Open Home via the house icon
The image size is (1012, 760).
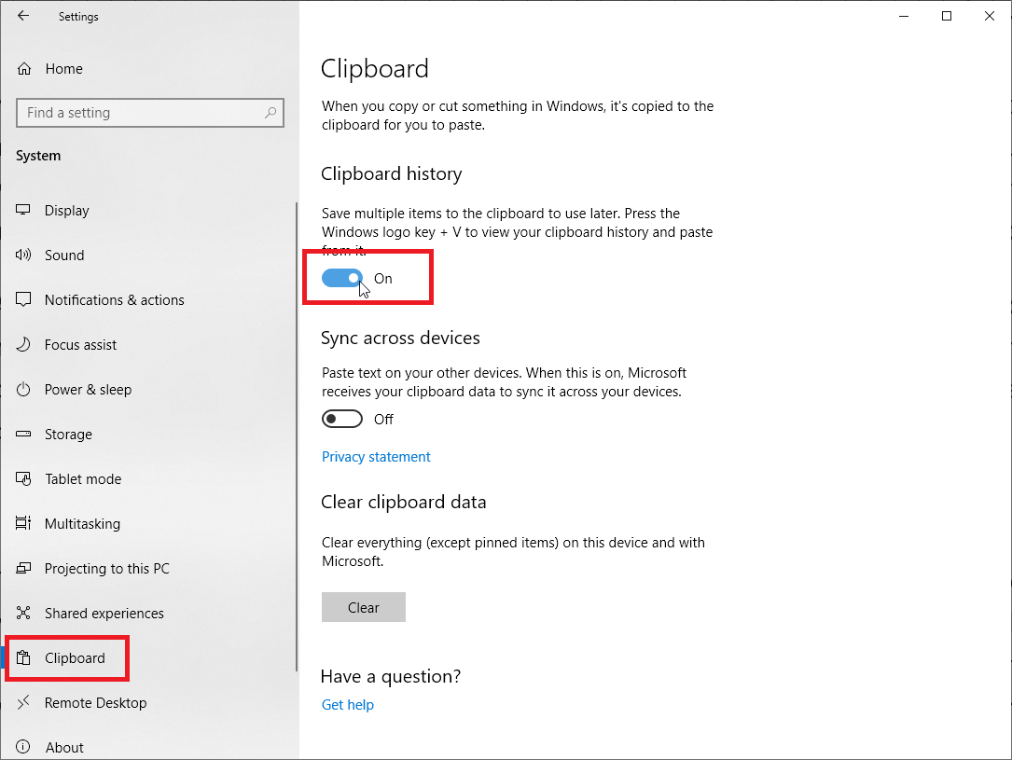tap(24, 68)
